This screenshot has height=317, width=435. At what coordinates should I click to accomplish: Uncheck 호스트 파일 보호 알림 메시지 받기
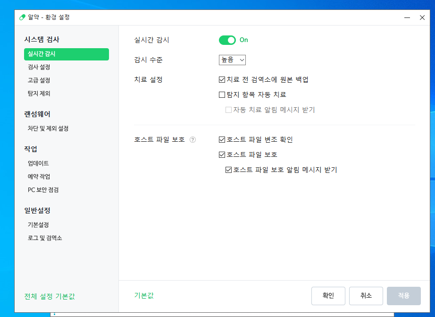[x=229, y=170]
